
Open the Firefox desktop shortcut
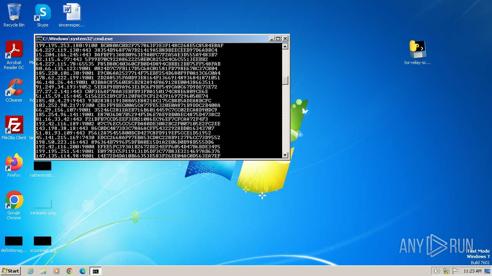pyautogui.click(x=14, y=166)
